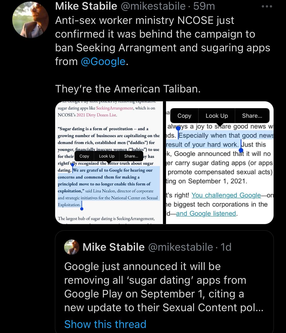Tap the 1d timestamp in quoted tweet
Screen dimensions: 286x333
click(226, 247)
